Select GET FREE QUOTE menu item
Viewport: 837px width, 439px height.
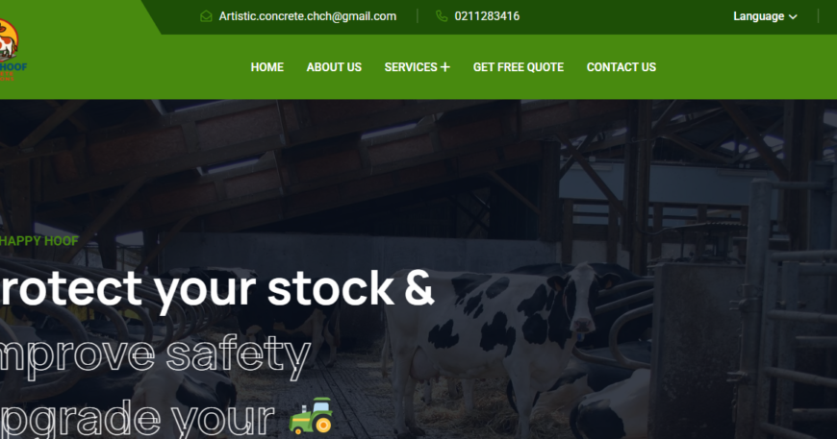[519, 67]
